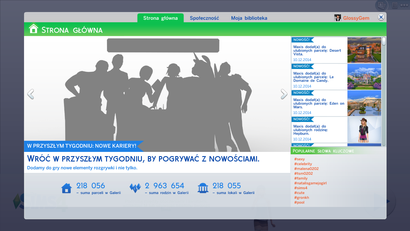The width and height of the screenshot is (410, 231).
Task: Click the plumbob icon for households total
Action: 135,188
